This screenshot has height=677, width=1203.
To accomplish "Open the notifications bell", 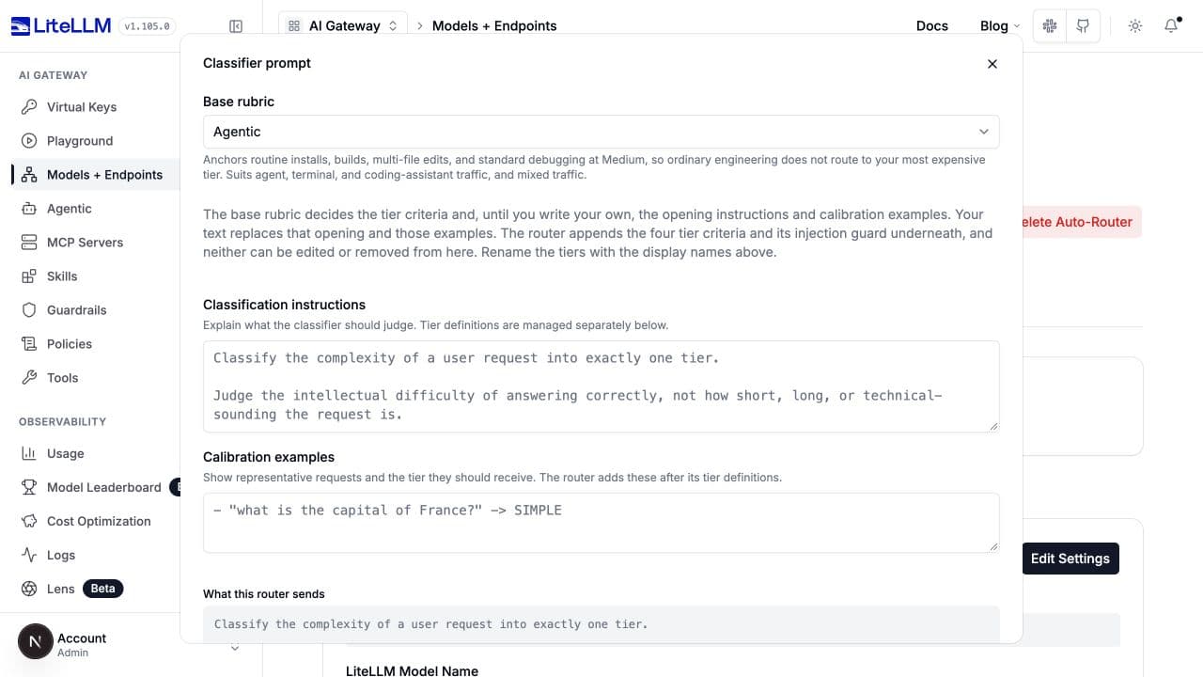I will tap(1171, 26).
